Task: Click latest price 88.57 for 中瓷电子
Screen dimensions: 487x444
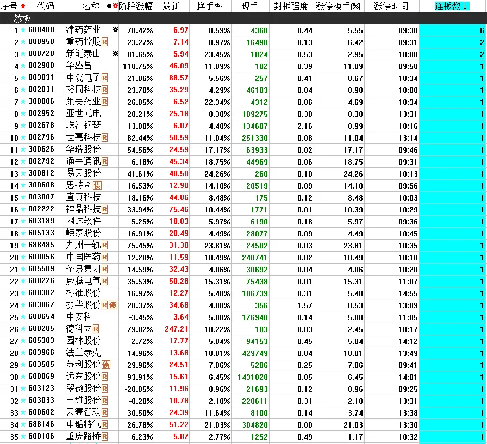Action: pos(179,78)
